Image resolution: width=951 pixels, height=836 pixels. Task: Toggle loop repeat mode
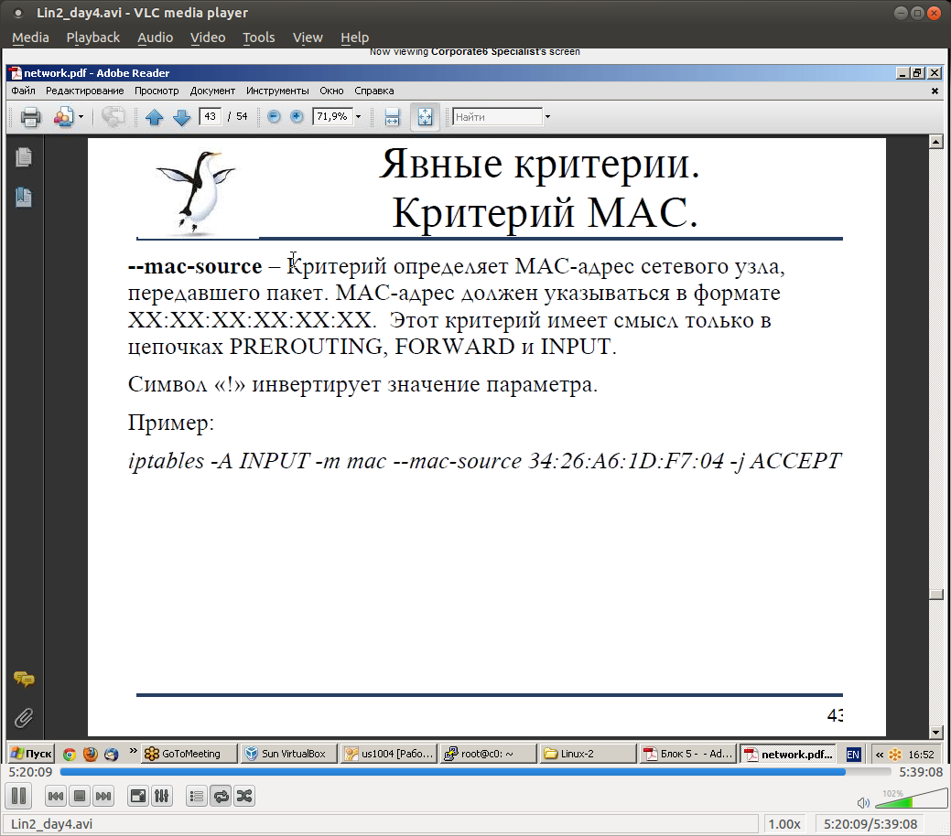click(x=220, y=797)
